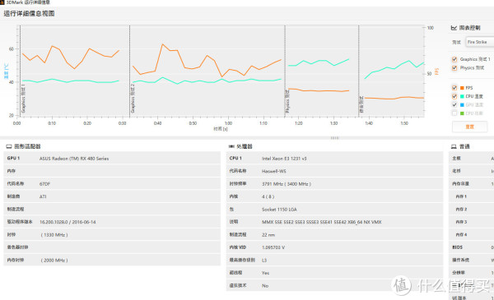Click the 内存 4 row in general panel
This screenshot has height=300, width=494.
pyautogui.click(x=471, y=234)
